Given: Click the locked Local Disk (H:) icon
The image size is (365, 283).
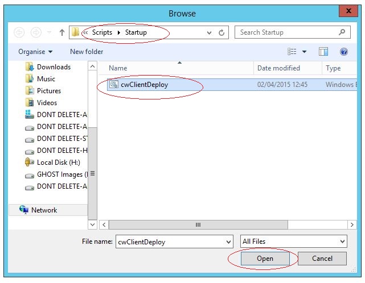Looking at the screenshot, I should [30, 162].
